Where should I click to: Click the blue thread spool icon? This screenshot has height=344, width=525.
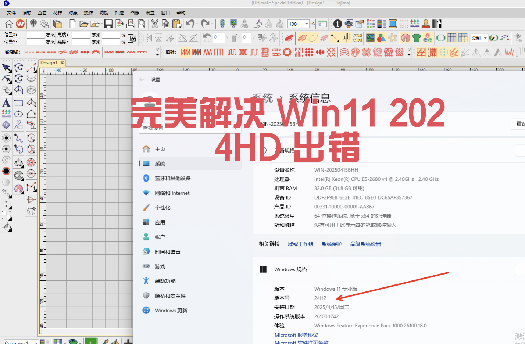click(393, 24)
